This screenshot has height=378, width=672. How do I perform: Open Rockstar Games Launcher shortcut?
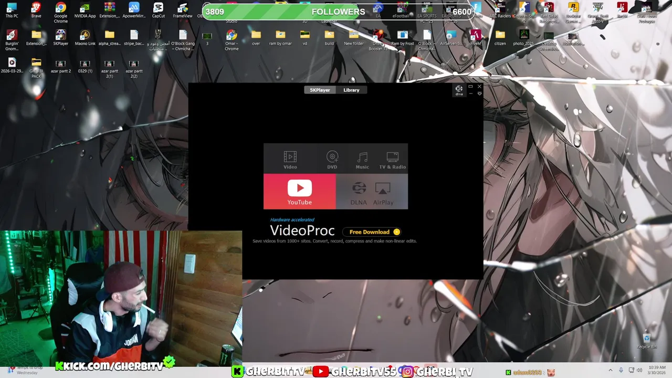573,13
